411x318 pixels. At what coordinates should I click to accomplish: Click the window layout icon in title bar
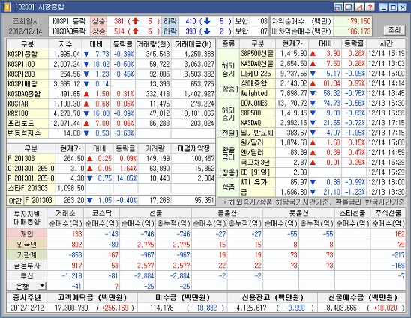pos(338,7)
